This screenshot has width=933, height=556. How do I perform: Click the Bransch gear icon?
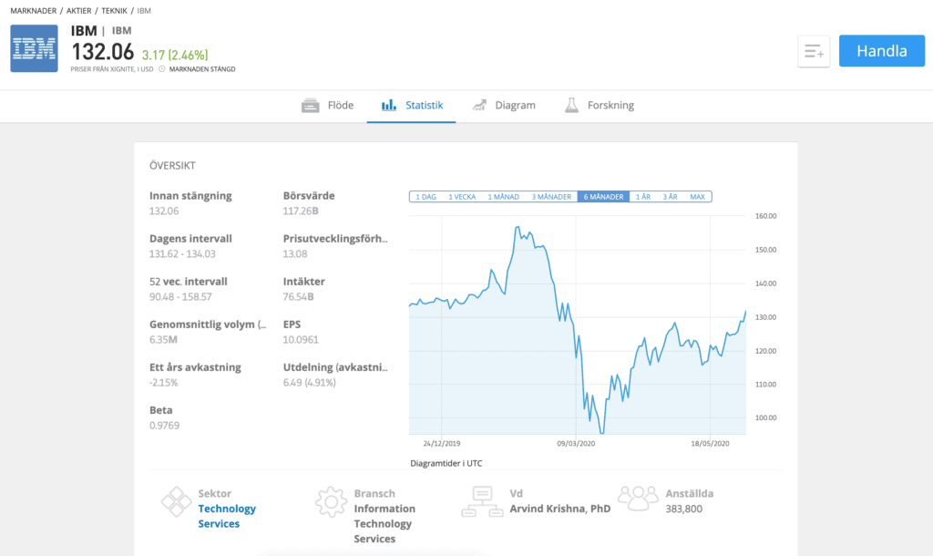[x=331, y=502]
